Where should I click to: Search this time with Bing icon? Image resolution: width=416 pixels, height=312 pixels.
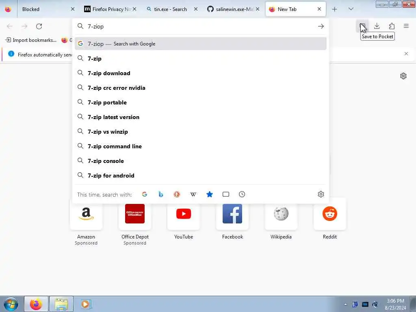click(161, 194)
